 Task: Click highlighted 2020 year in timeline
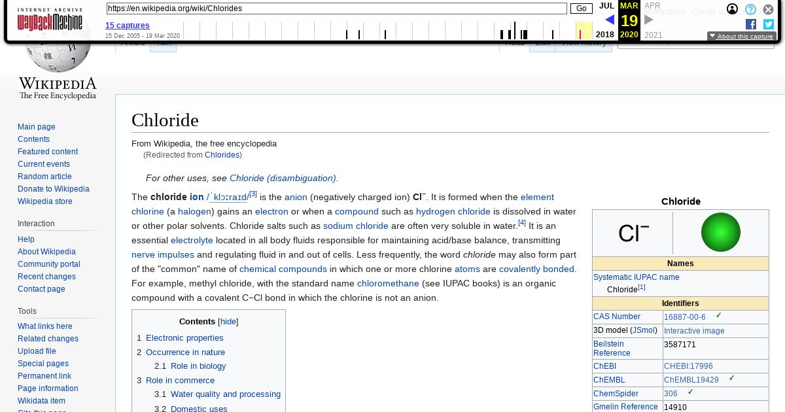point(629,35)
